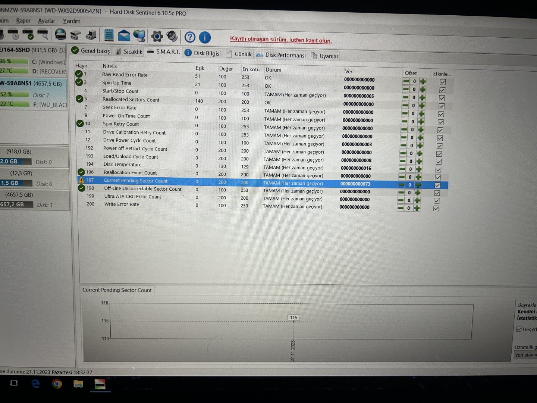Viewport: 537px width, 403px height.
Task: Click the 96 % health bar
Action: (14, 61)
